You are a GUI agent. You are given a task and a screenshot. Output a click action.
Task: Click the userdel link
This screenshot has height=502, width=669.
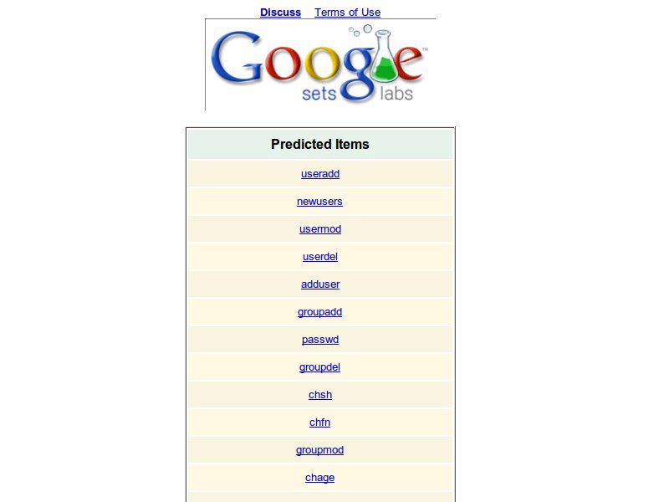(x=320, y=257)
